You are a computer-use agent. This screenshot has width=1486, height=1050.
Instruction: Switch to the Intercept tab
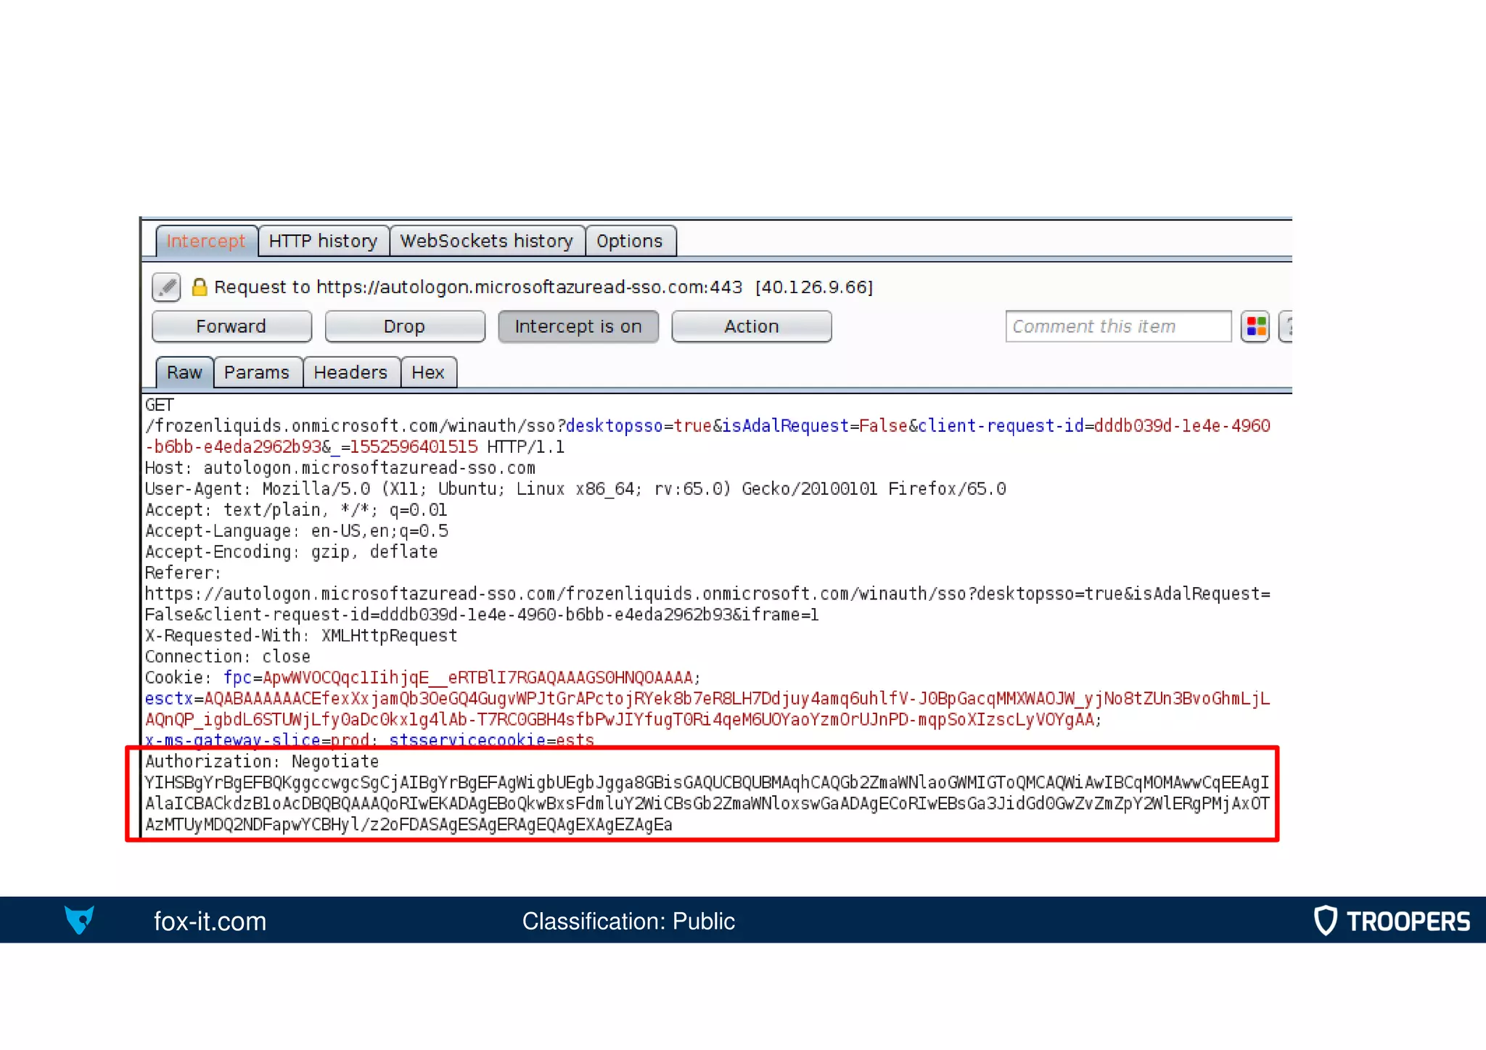(x=206, y=242)
